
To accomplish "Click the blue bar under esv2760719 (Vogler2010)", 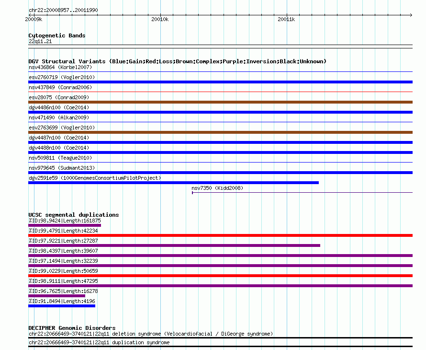I will (220, 82).
